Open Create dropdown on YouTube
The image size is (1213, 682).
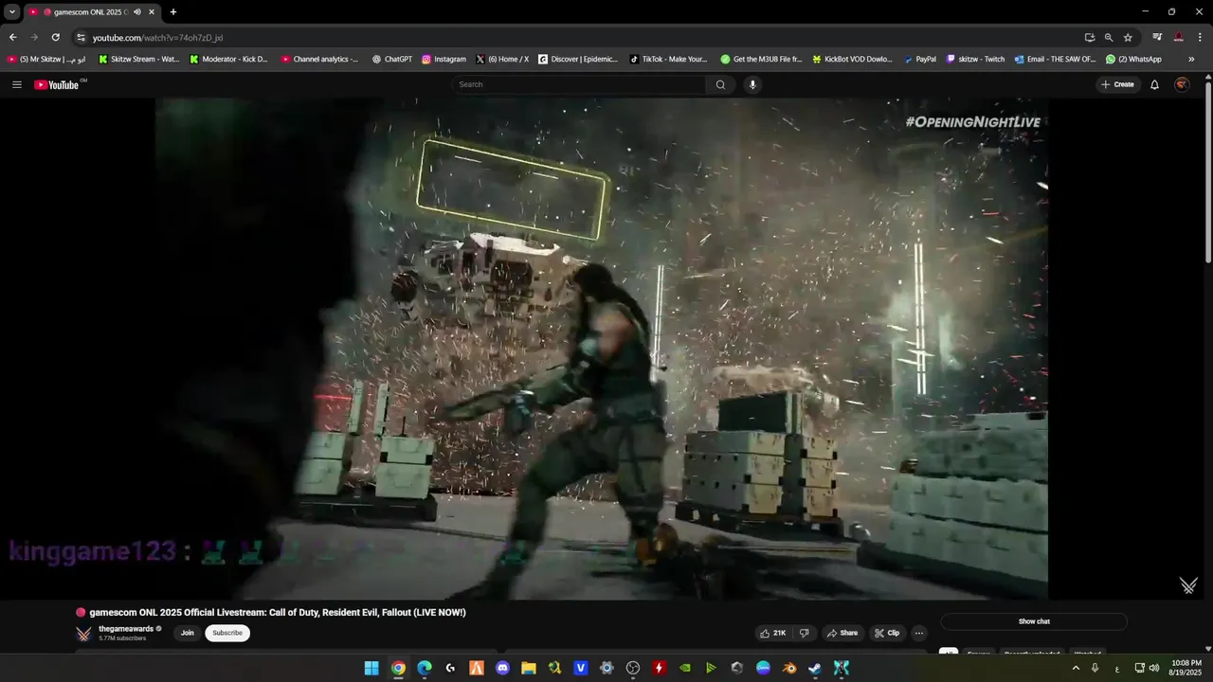pos(1117,84)
